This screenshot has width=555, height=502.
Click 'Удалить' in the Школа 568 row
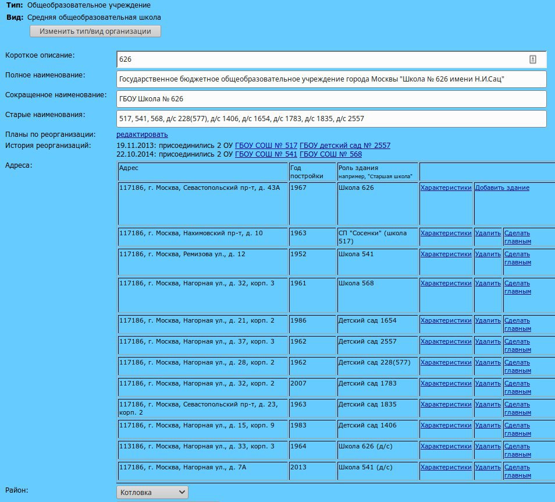488,283
